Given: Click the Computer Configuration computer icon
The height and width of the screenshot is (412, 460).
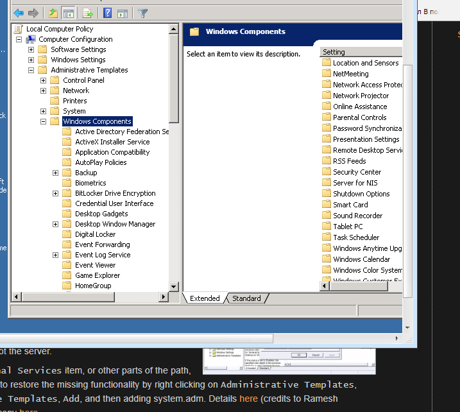Looking at the screenshot, I should (x=31, y=39).
